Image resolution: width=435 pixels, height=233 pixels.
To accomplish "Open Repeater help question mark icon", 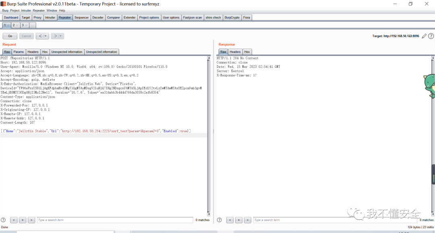I will [x=431, y=36].
